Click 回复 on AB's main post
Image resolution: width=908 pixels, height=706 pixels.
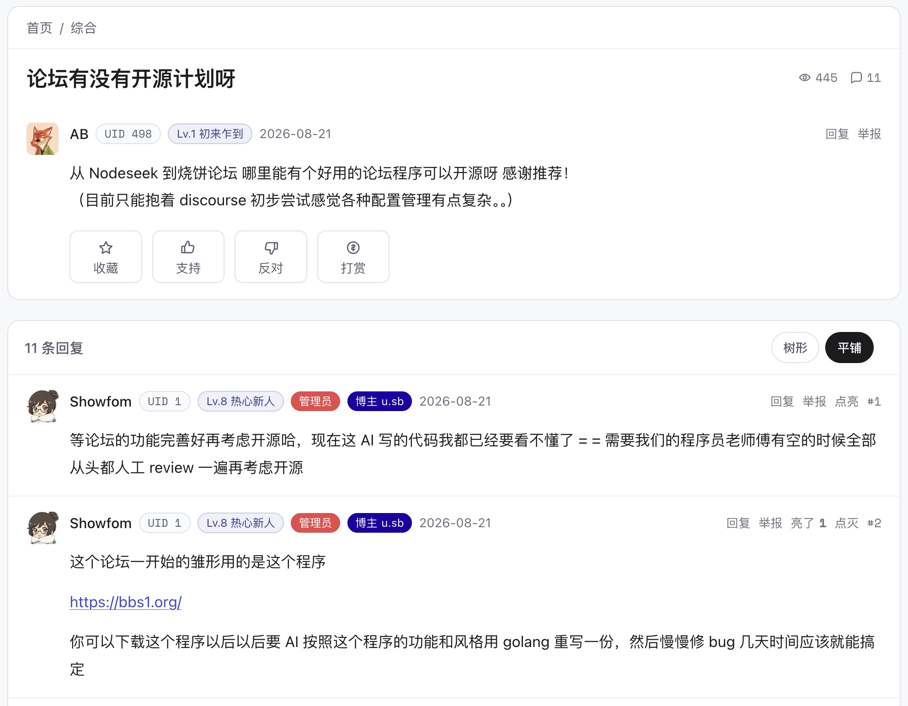click(x=837, y=134)
